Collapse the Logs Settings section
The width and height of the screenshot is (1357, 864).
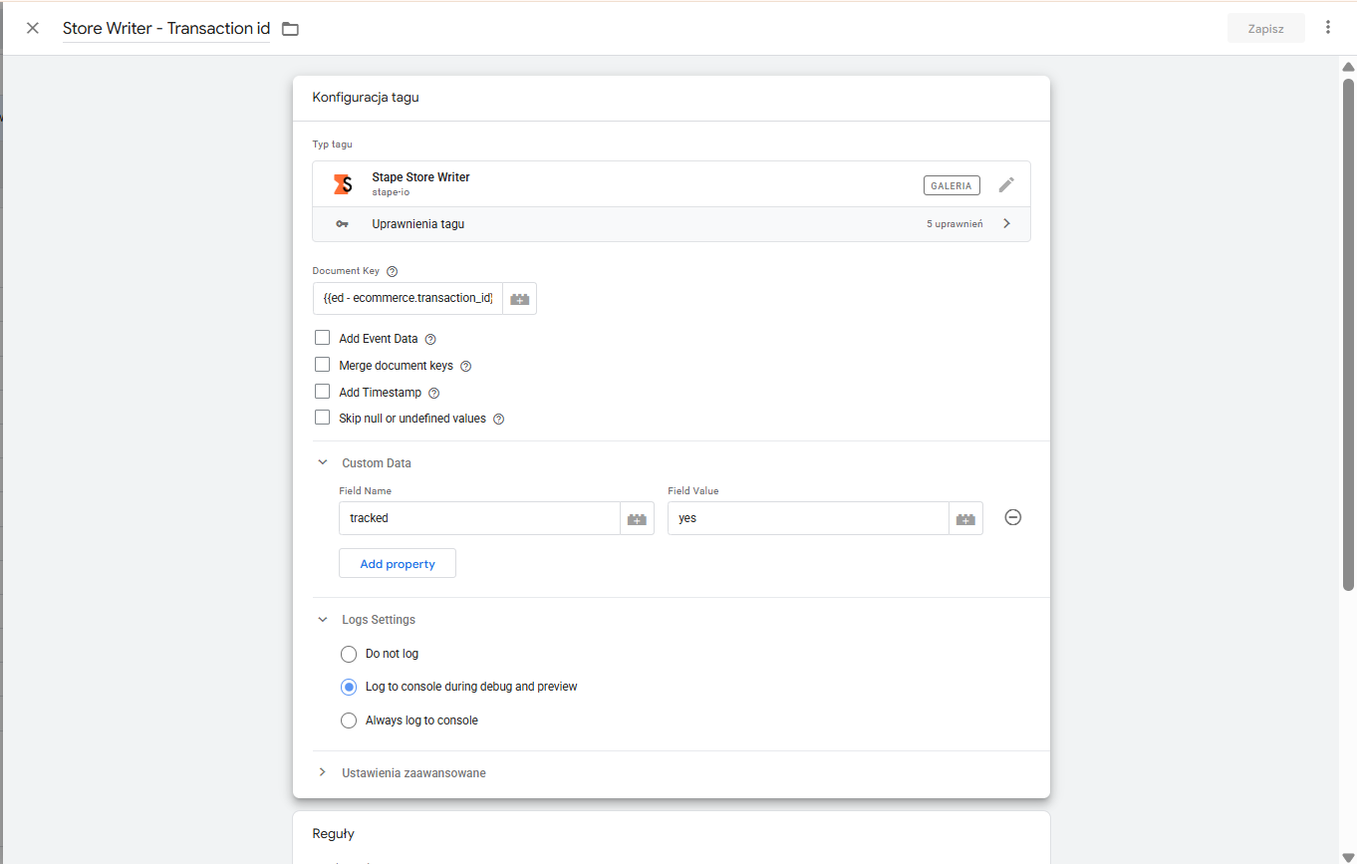point(322,619)
